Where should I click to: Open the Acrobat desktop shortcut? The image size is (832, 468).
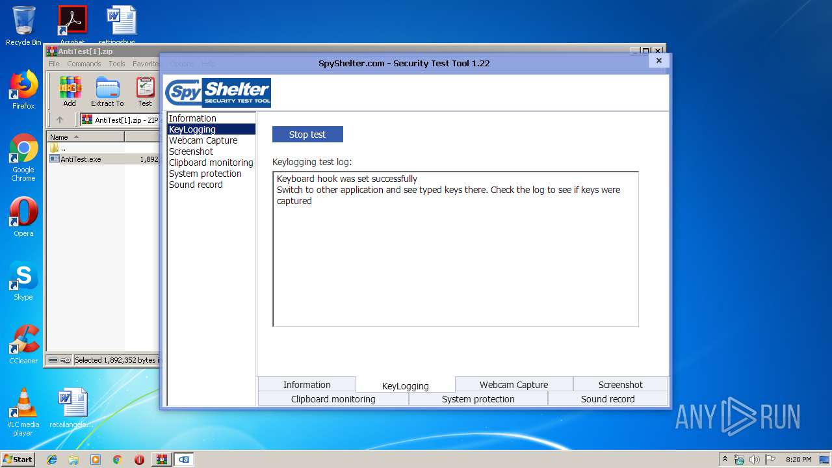pos(72,26)
